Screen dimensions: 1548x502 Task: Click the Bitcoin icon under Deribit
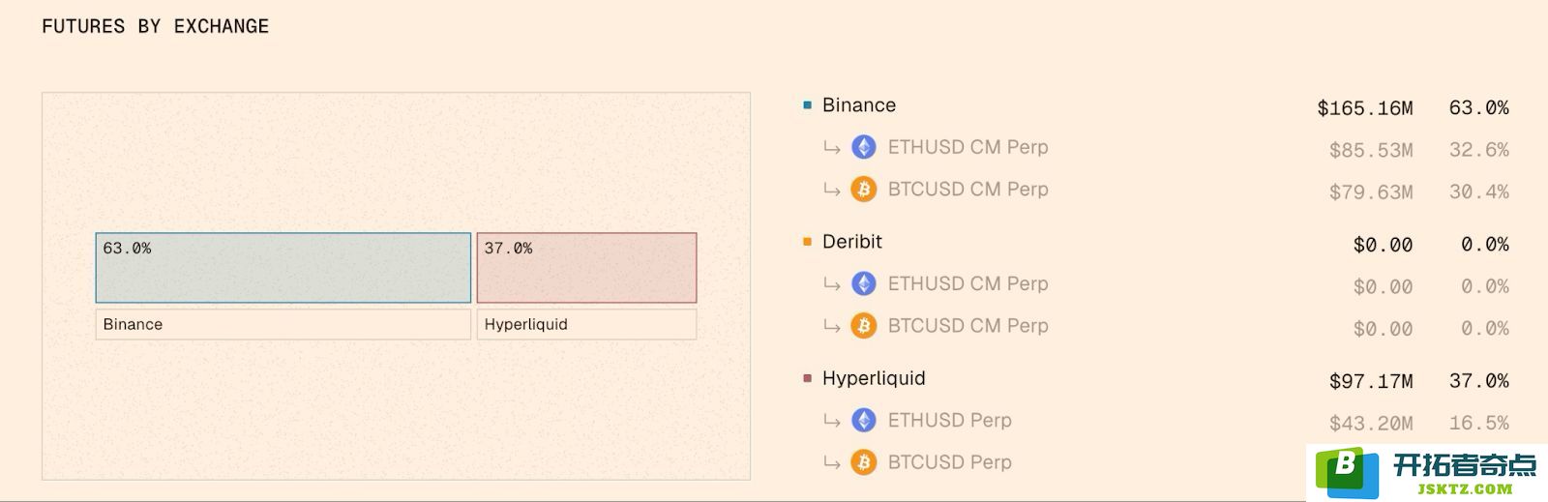(864, 325)
